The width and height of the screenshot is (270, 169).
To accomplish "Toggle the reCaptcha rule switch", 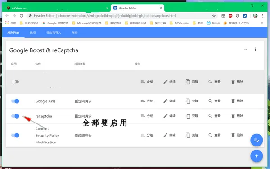I will [15, 116].
